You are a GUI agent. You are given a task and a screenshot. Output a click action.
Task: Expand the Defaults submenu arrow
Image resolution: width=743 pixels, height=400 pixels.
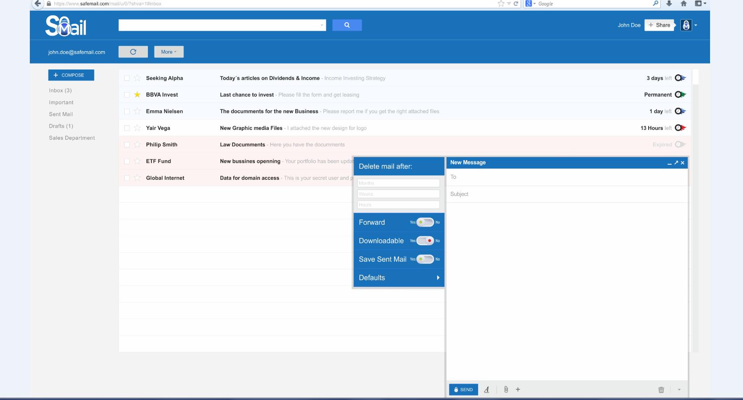click(438, 278)
